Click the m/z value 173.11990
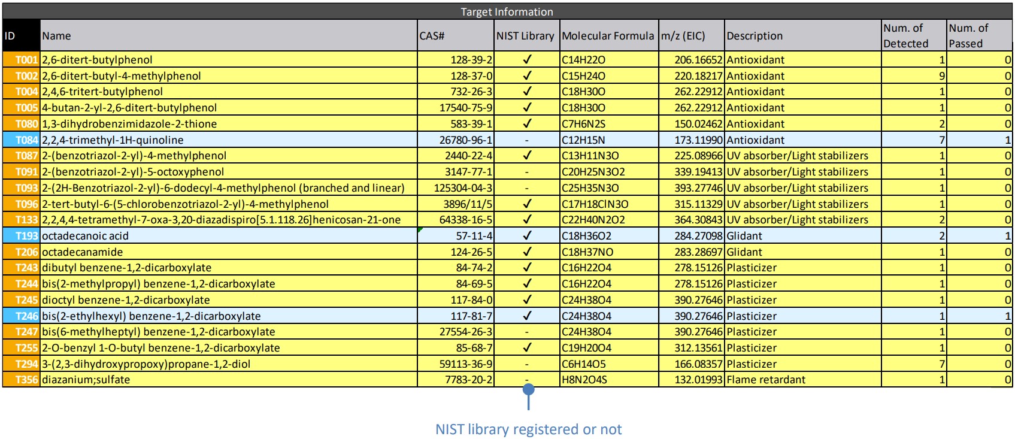Image resolution: width=1015 pixels, height=439 pixels. (698, 140)
